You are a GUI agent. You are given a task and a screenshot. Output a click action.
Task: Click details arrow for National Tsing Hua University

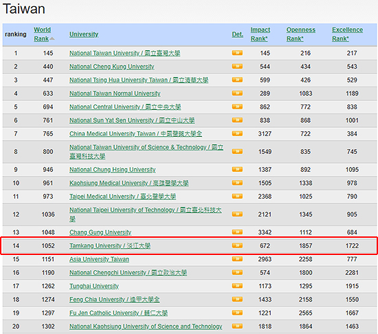237,80
